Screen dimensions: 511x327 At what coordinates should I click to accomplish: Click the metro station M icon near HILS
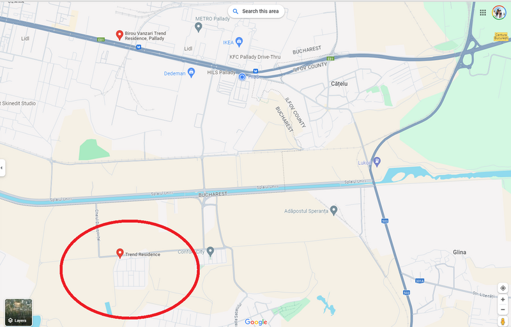click(x=256, y=71)
